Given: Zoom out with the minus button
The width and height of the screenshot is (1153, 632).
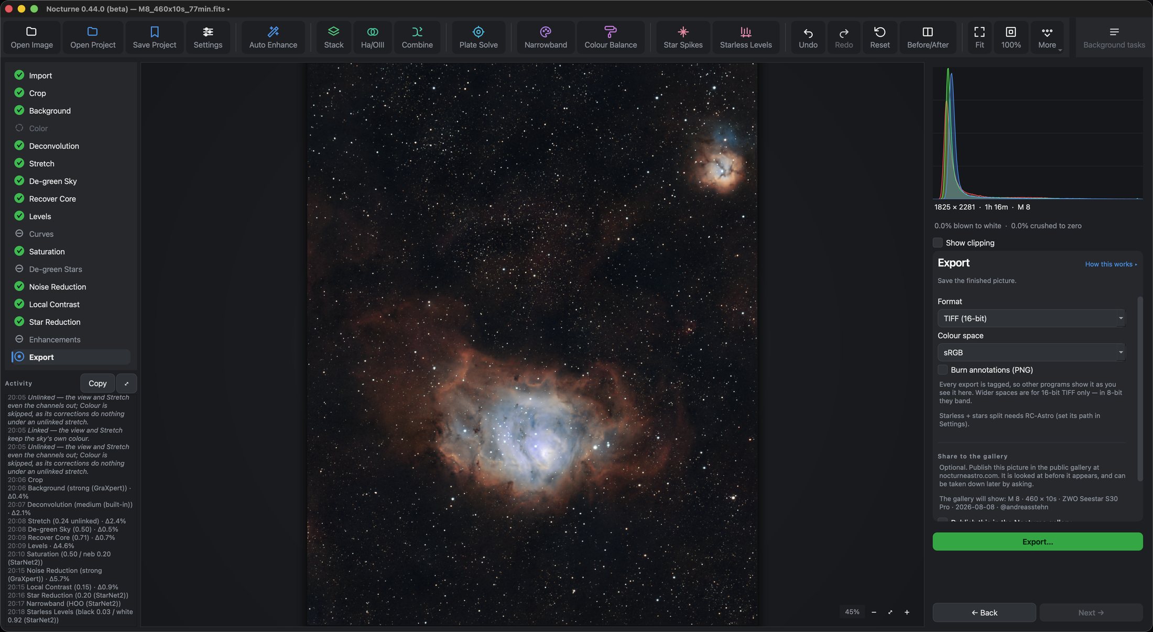Looking at the screenshot, I should pos(874,612).
